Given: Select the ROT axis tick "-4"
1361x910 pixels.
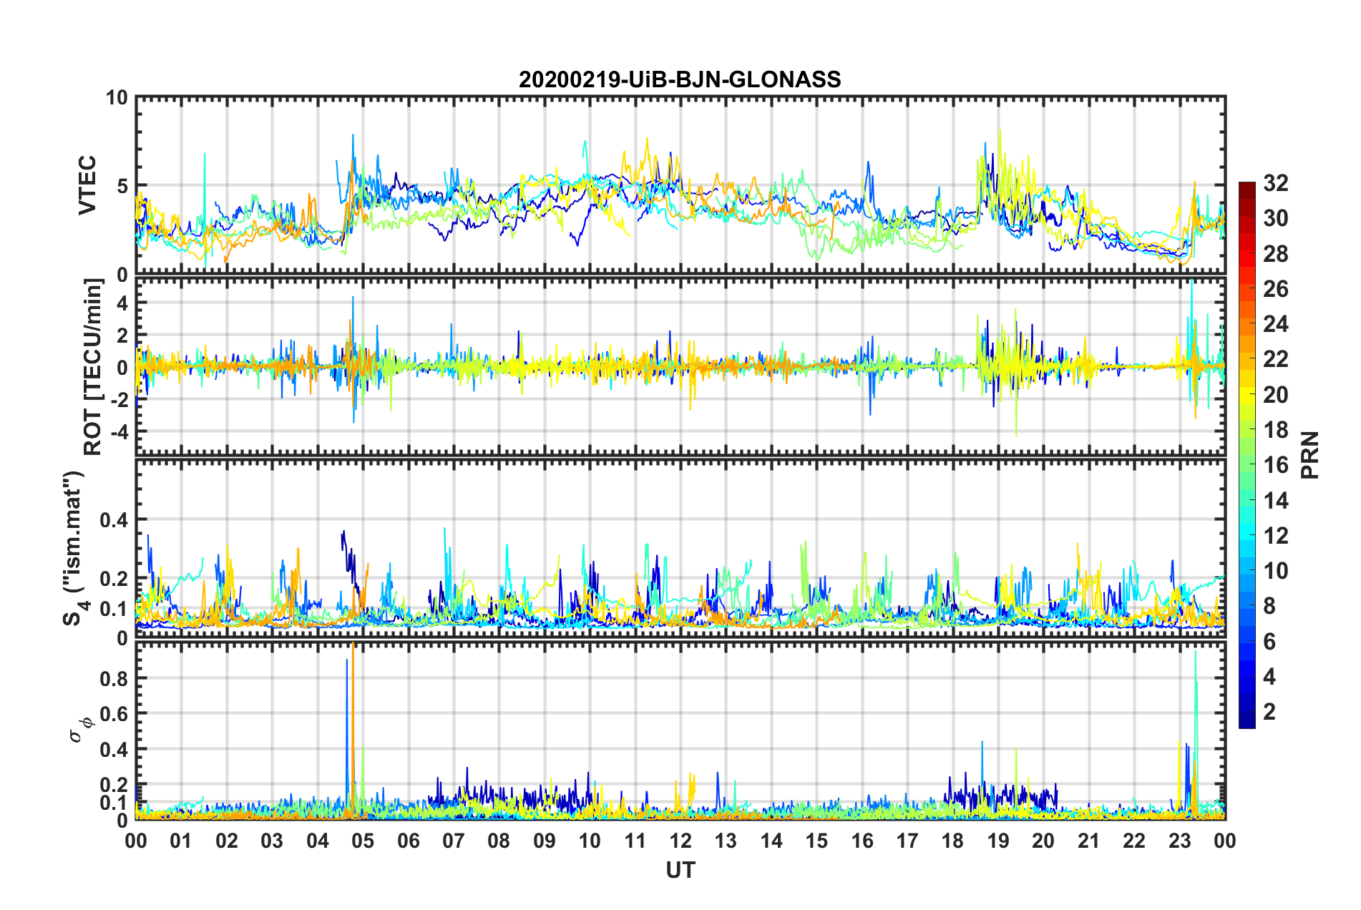Looking at the screenshot, I should (119, 432).
